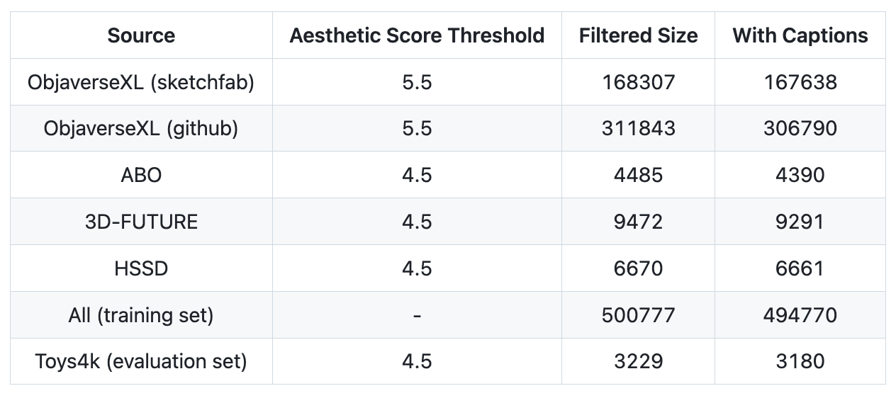896x398 pixels.
Task: Select the 311843 filtered size cell
Action: pos(638,128)
